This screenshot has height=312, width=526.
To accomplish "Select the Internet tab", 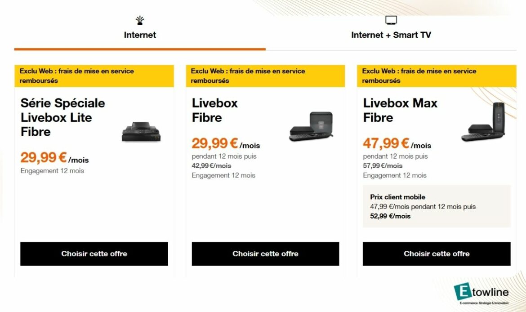I will click(140, 35).
